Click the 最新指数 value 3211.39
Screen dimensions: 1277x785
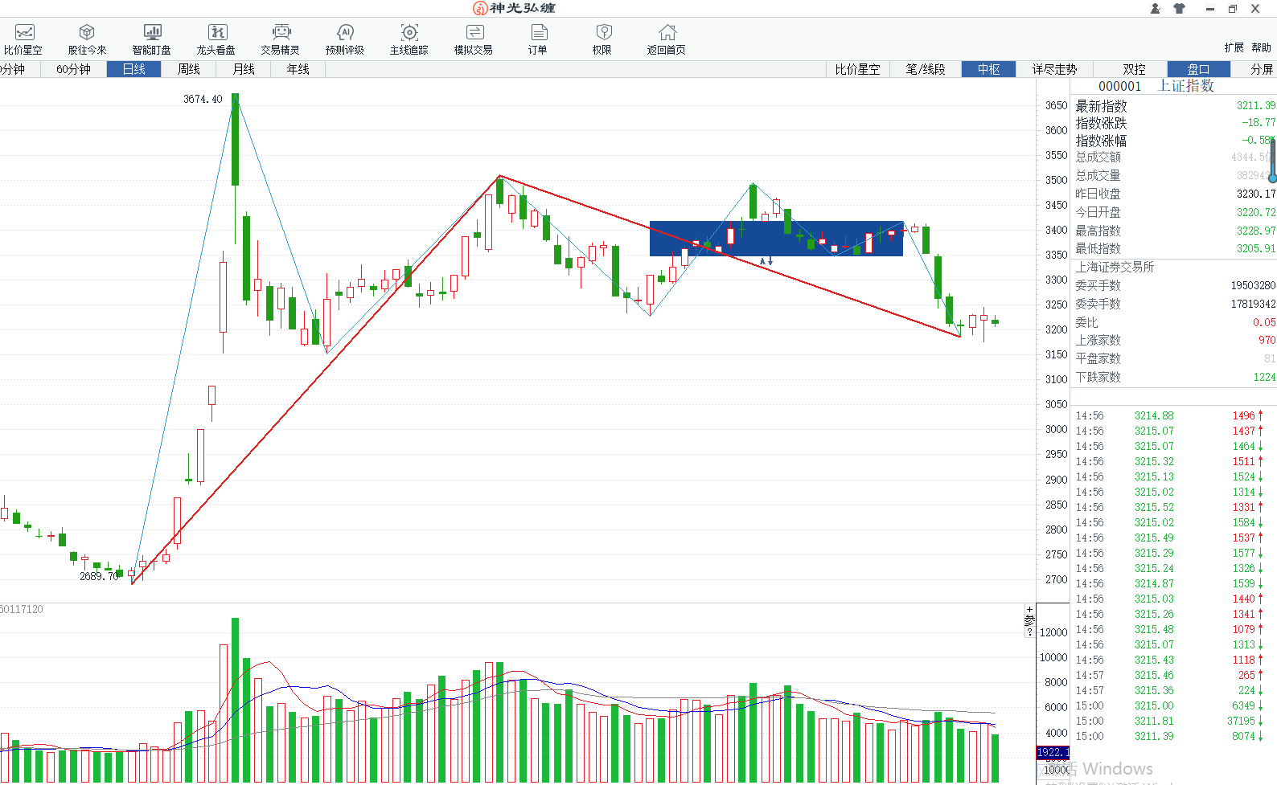(x=1256, y=105)
